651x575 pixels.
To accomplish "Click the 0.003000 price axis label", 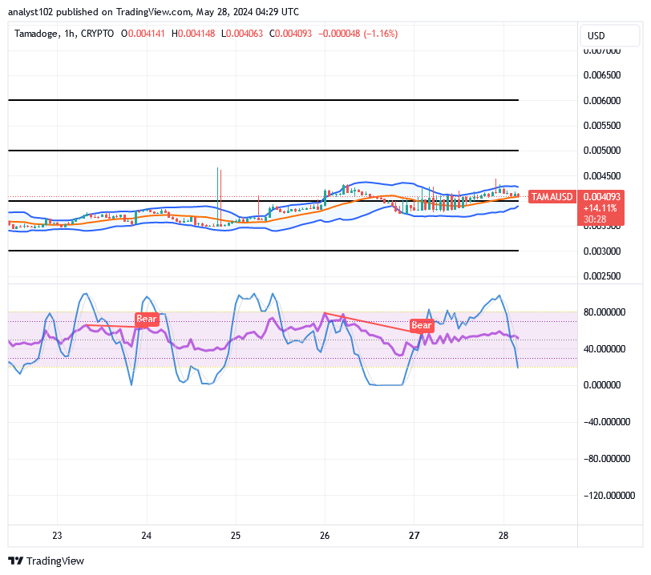I will 601,251.
